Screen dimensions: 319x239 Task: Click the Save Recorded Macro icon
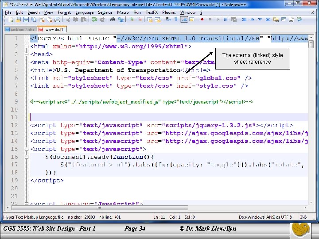(234, 20)
